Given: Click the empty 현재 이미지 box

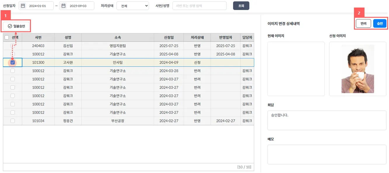Looking at the screenshot, I should coord(296,69).
